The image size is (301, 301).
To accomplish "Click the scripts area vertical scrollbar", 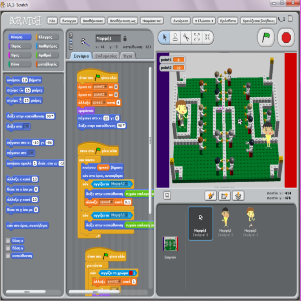I will pos(150,141).
